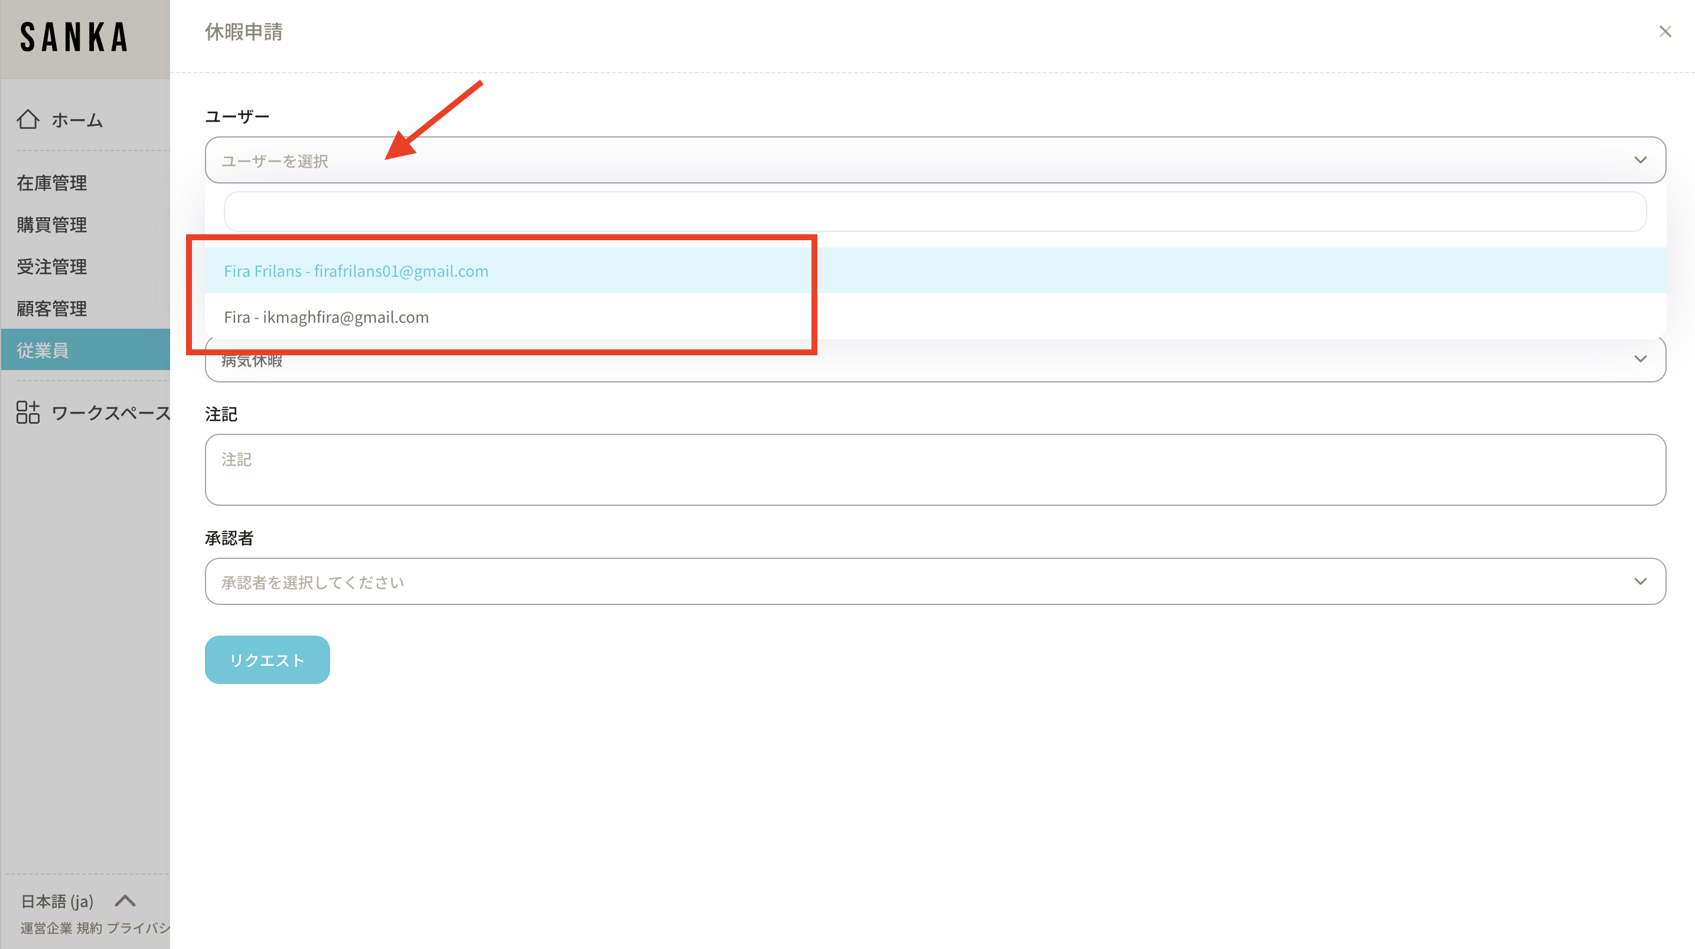The image size is (1695, 949).
Task: Open Order Management (受注管理) menu
Action: click(x=52, y=266)
